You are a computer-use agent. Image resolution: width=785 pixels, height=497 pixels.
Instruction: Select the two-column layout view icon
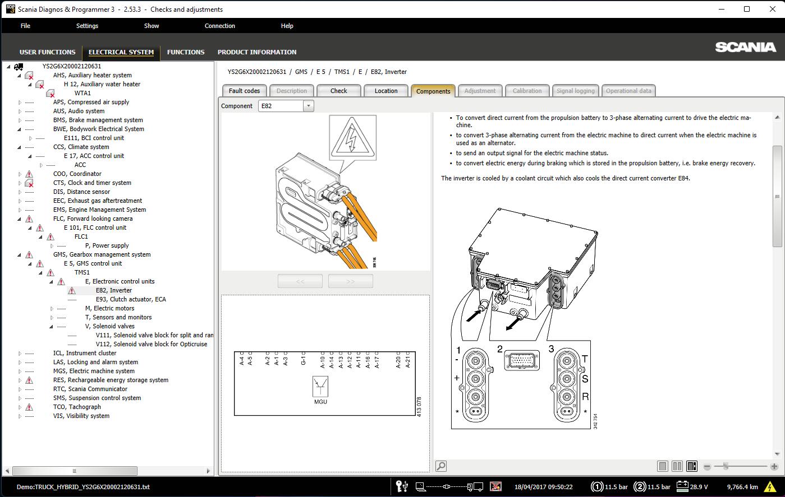coord(677,466)
